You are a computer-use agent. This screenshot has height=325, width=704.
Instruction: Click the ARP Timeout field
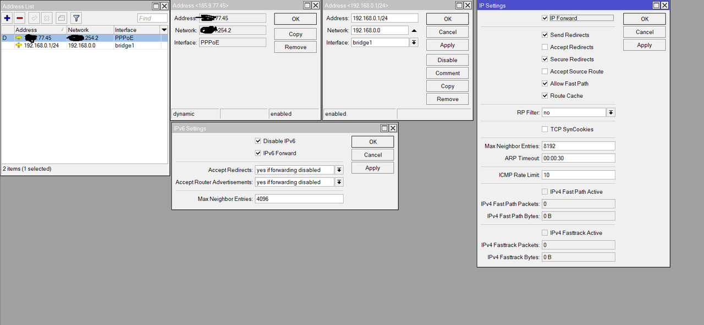(578, 158)
